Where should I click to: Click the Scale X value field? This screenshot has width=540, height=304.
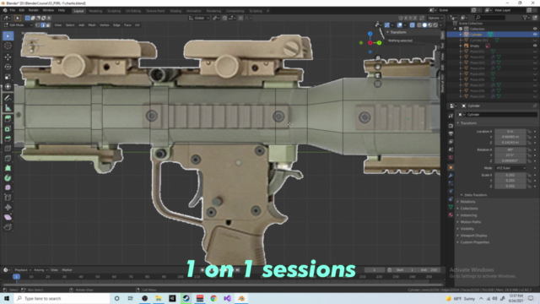[x=510, y=175]
